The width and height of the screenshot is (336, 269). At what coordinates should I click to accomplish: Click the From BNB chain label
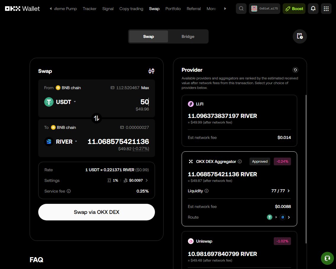pos(68,88)
